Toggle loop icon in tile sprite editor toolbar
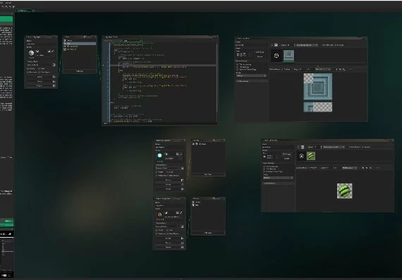Viewport: 402px width, 280px height. point(276,45)
